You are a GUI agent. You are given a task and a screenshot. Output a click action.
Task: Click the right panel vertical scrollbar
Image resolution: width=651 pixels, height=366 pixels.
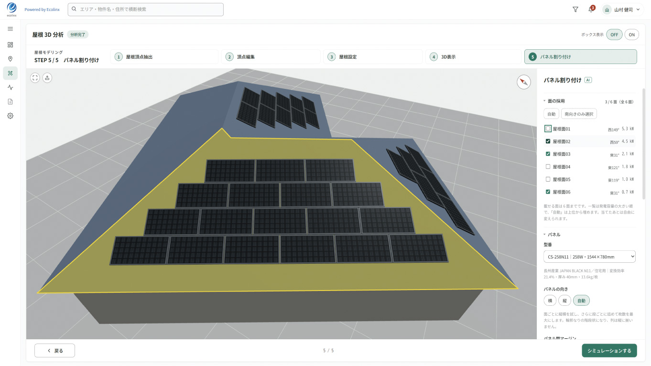point(643,143)
